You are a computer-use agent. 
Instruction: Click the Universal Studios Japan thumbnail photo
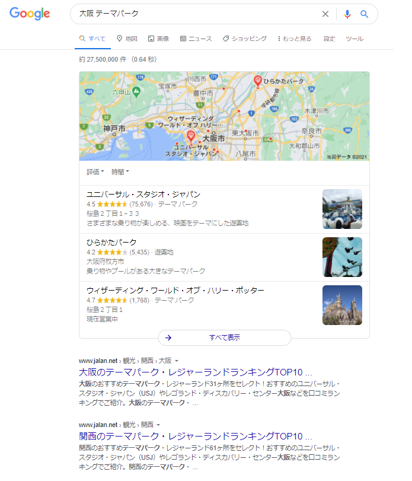pos(342,209)
